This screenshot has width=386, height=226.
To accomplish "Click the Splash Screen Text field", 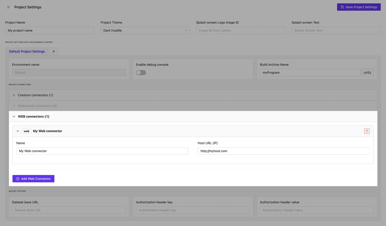I will (336, 30).
